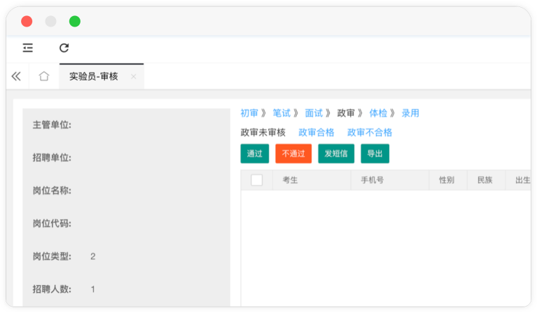537x313 pixels.
Task: Click the 导出 export button
Action: (x=375, y=153)
